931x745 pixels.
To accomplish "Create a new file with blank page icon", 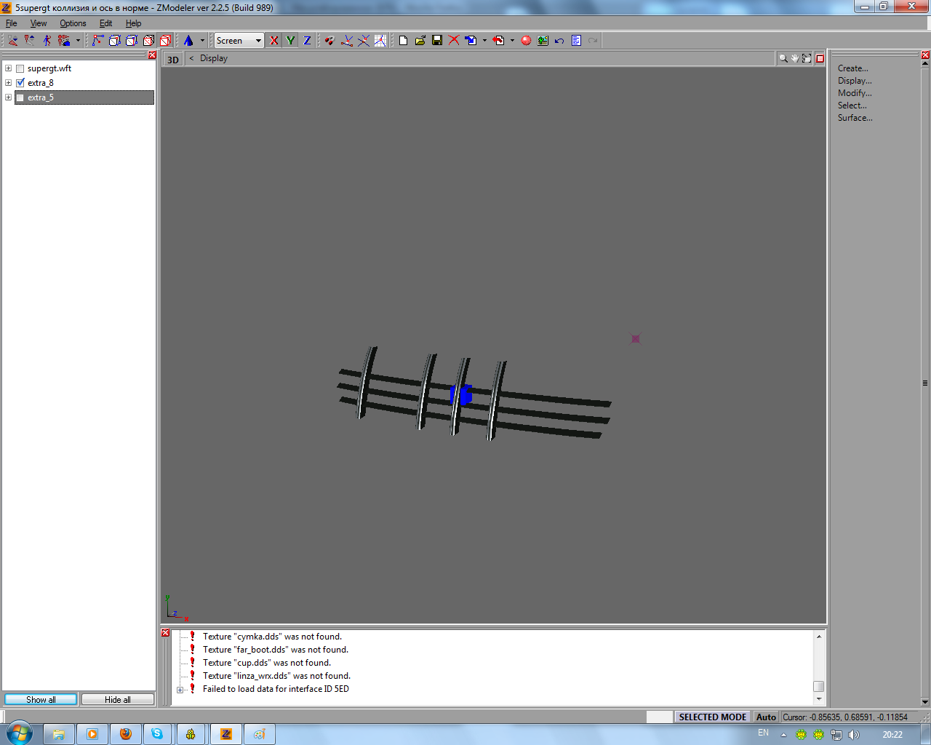I will (403, 41).
